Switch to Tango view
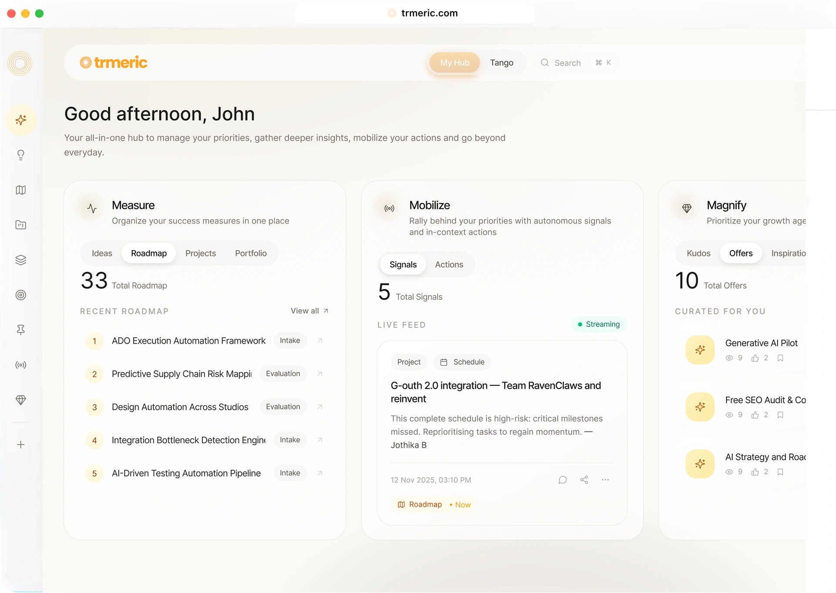Viewport: 836px width, 593px height. [502, 63]
